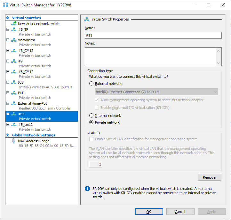Select the ICS switch label

click(x=20, y=82)
